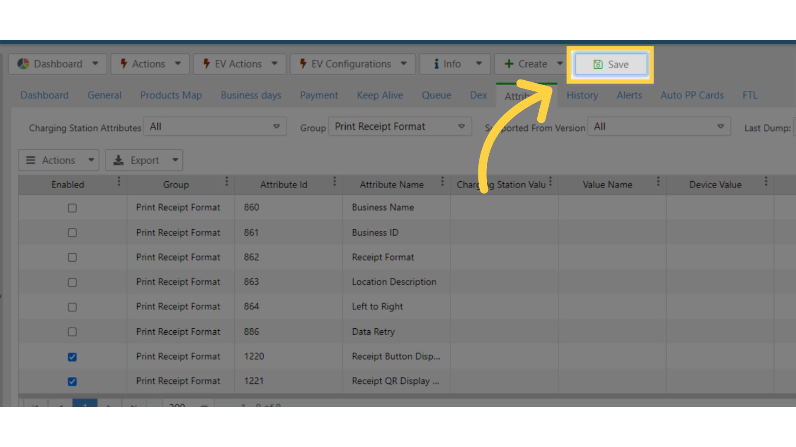Open the Actions toolbar menu with lightning icon
Image resolution: width=796 pixels, height=447 pixels.
[150, 64]
